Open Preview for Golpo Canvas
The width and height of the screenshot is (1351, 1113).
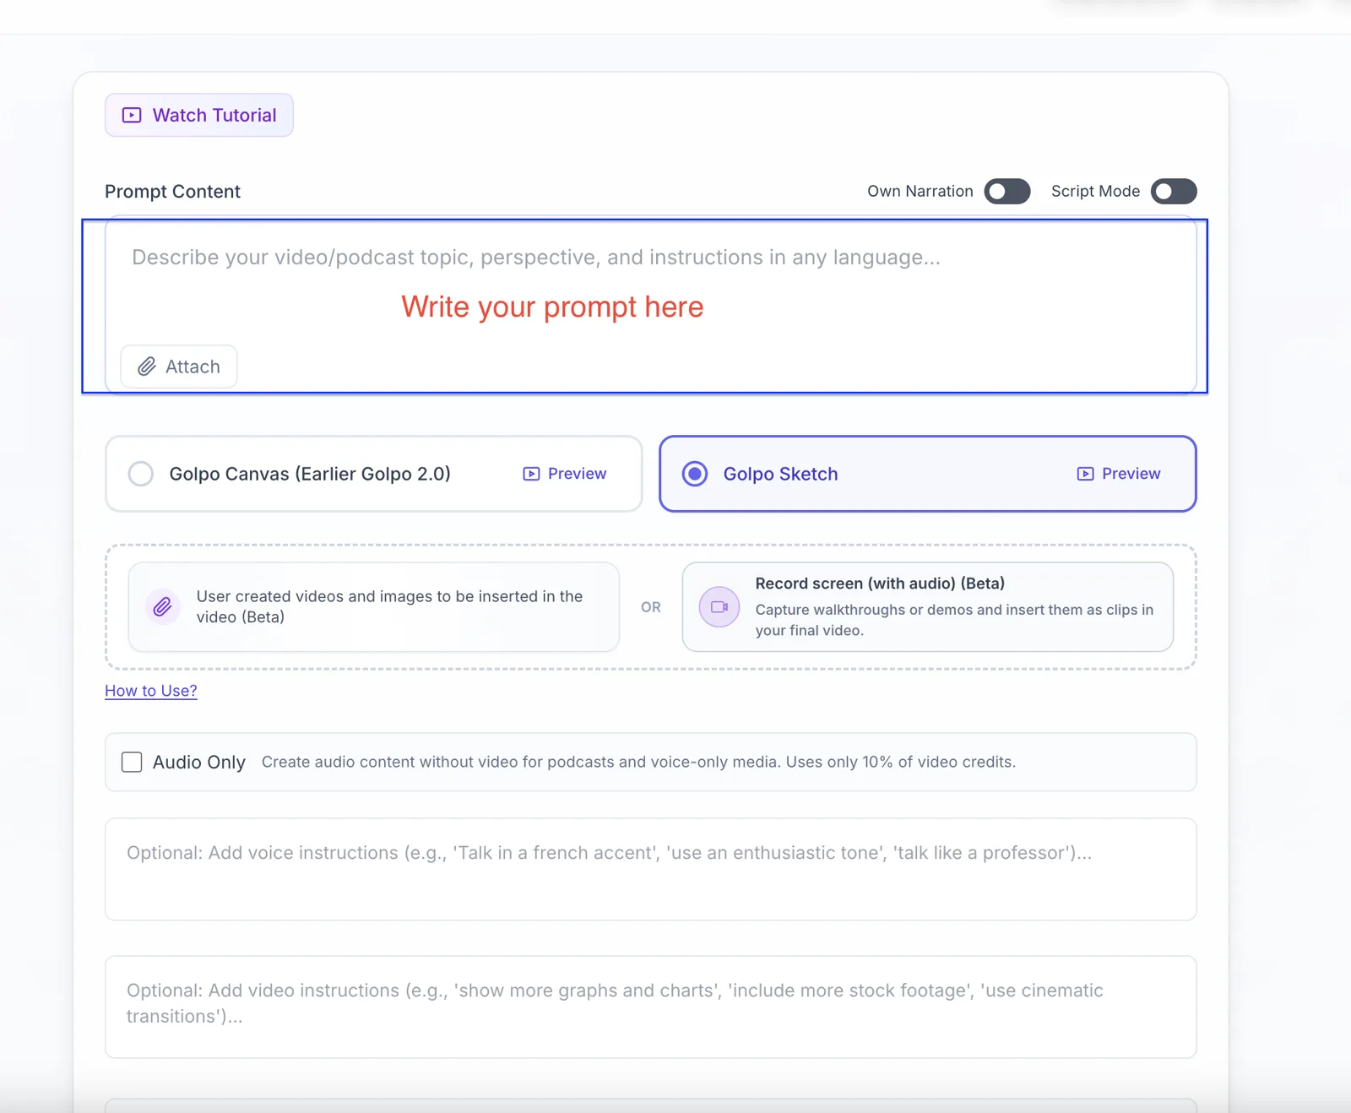[565, 474]
